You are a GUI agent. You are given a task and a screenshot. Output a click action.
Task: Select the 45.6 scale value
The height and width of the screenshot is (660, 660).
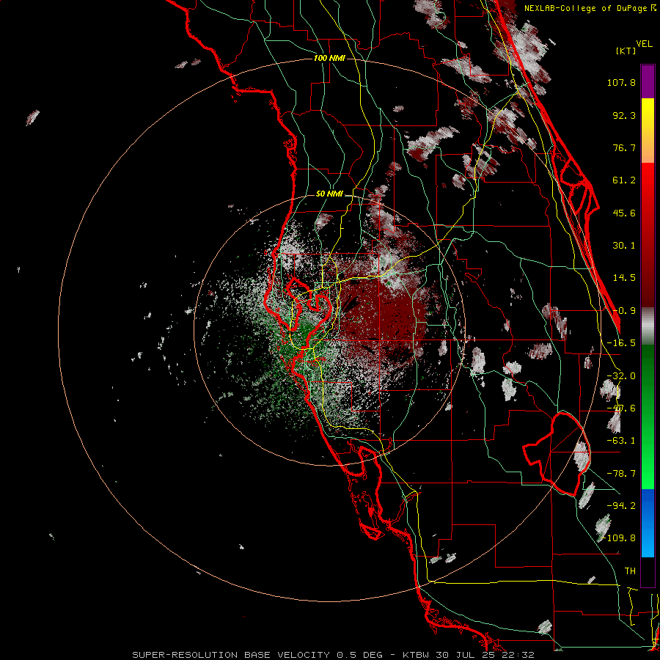tap(624, 213)
